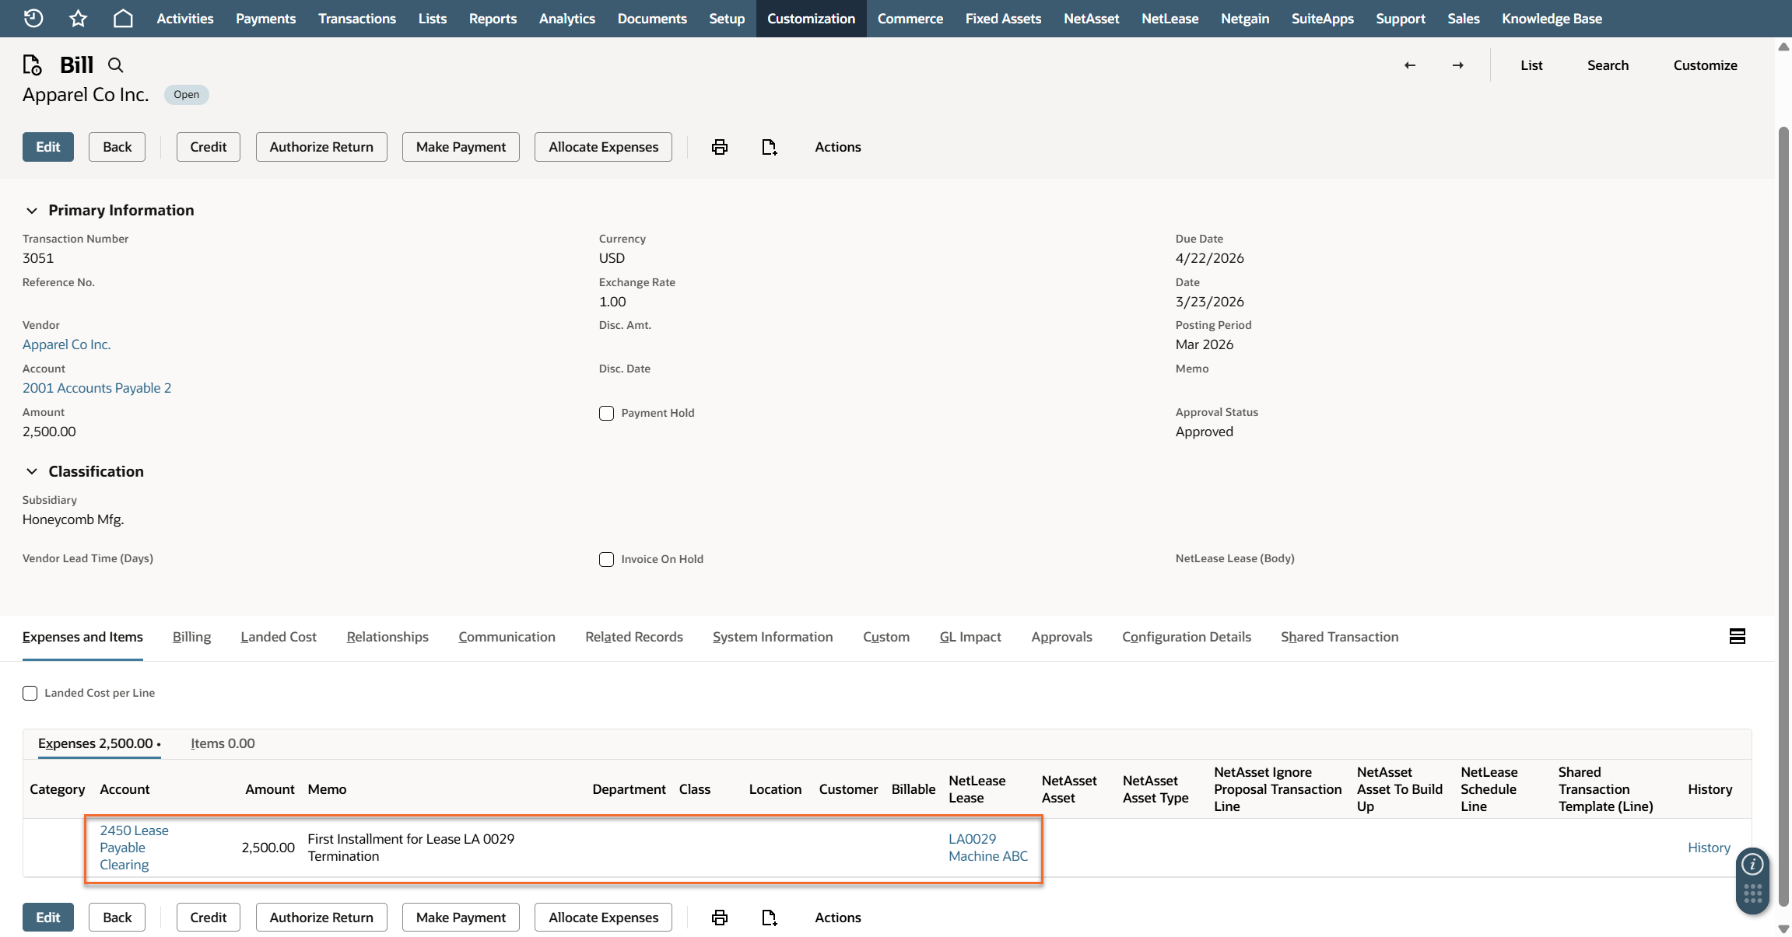The height and width of the screenshot is (937, 1792).
Task: Collapse the Classification section
Action: click(32, 471)
